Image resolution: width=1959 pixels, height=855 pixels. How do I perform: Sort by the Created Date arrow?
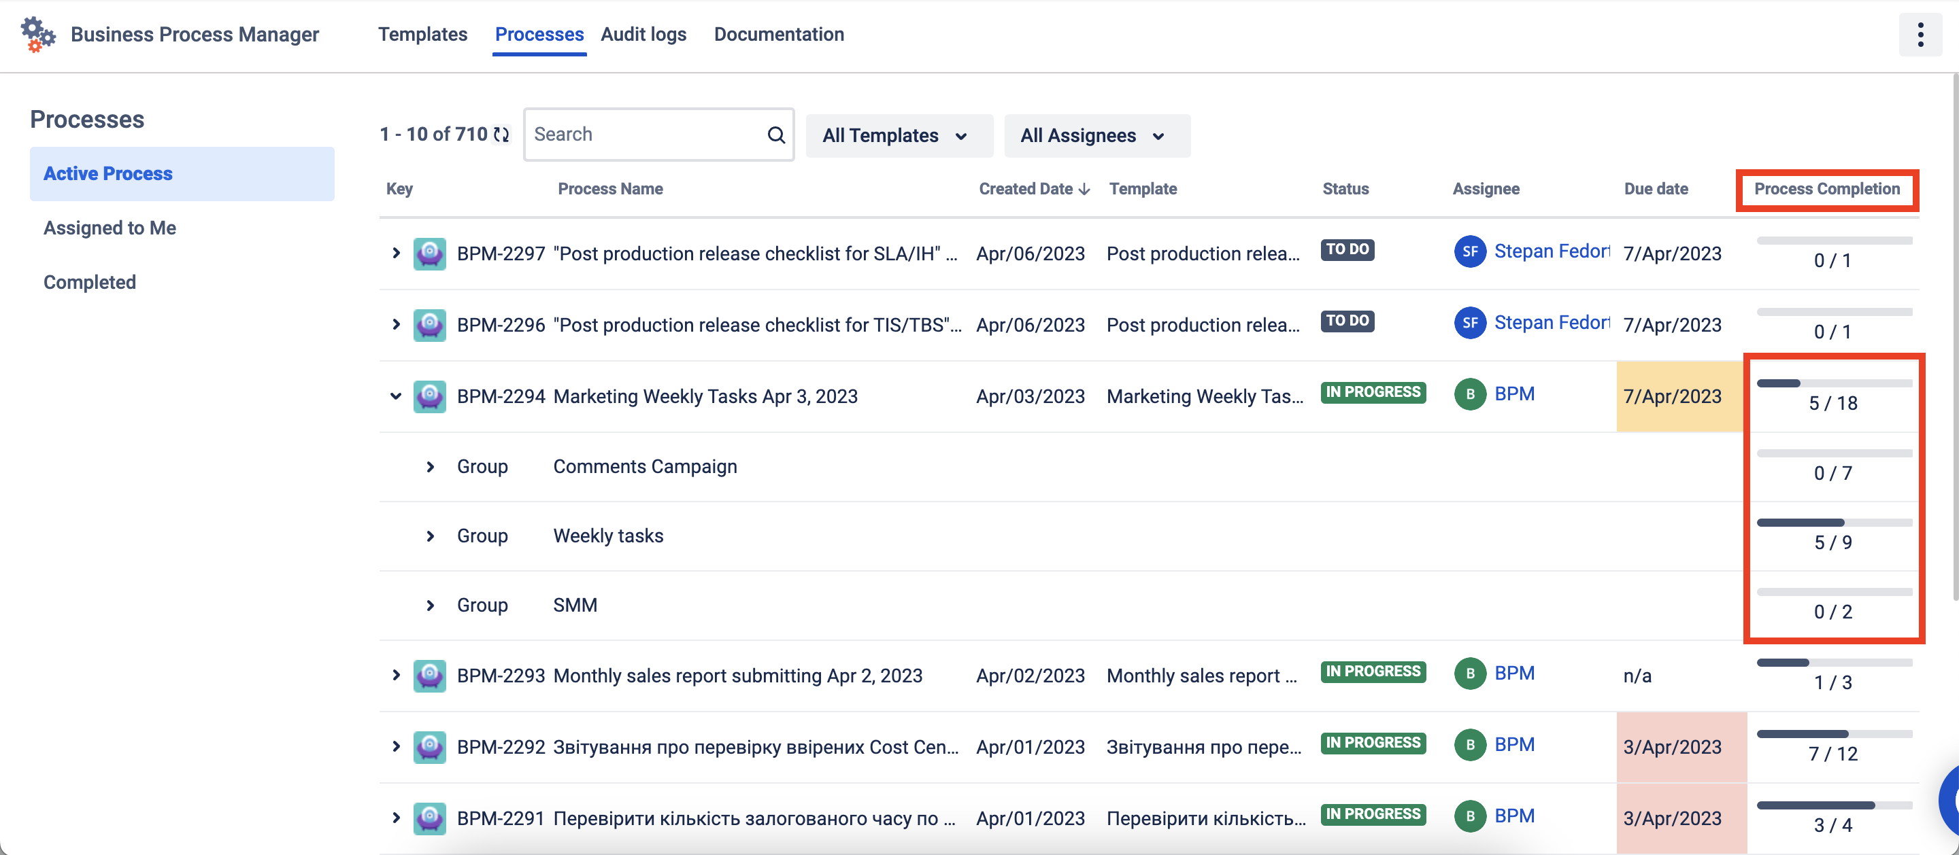coord(1084,189)
